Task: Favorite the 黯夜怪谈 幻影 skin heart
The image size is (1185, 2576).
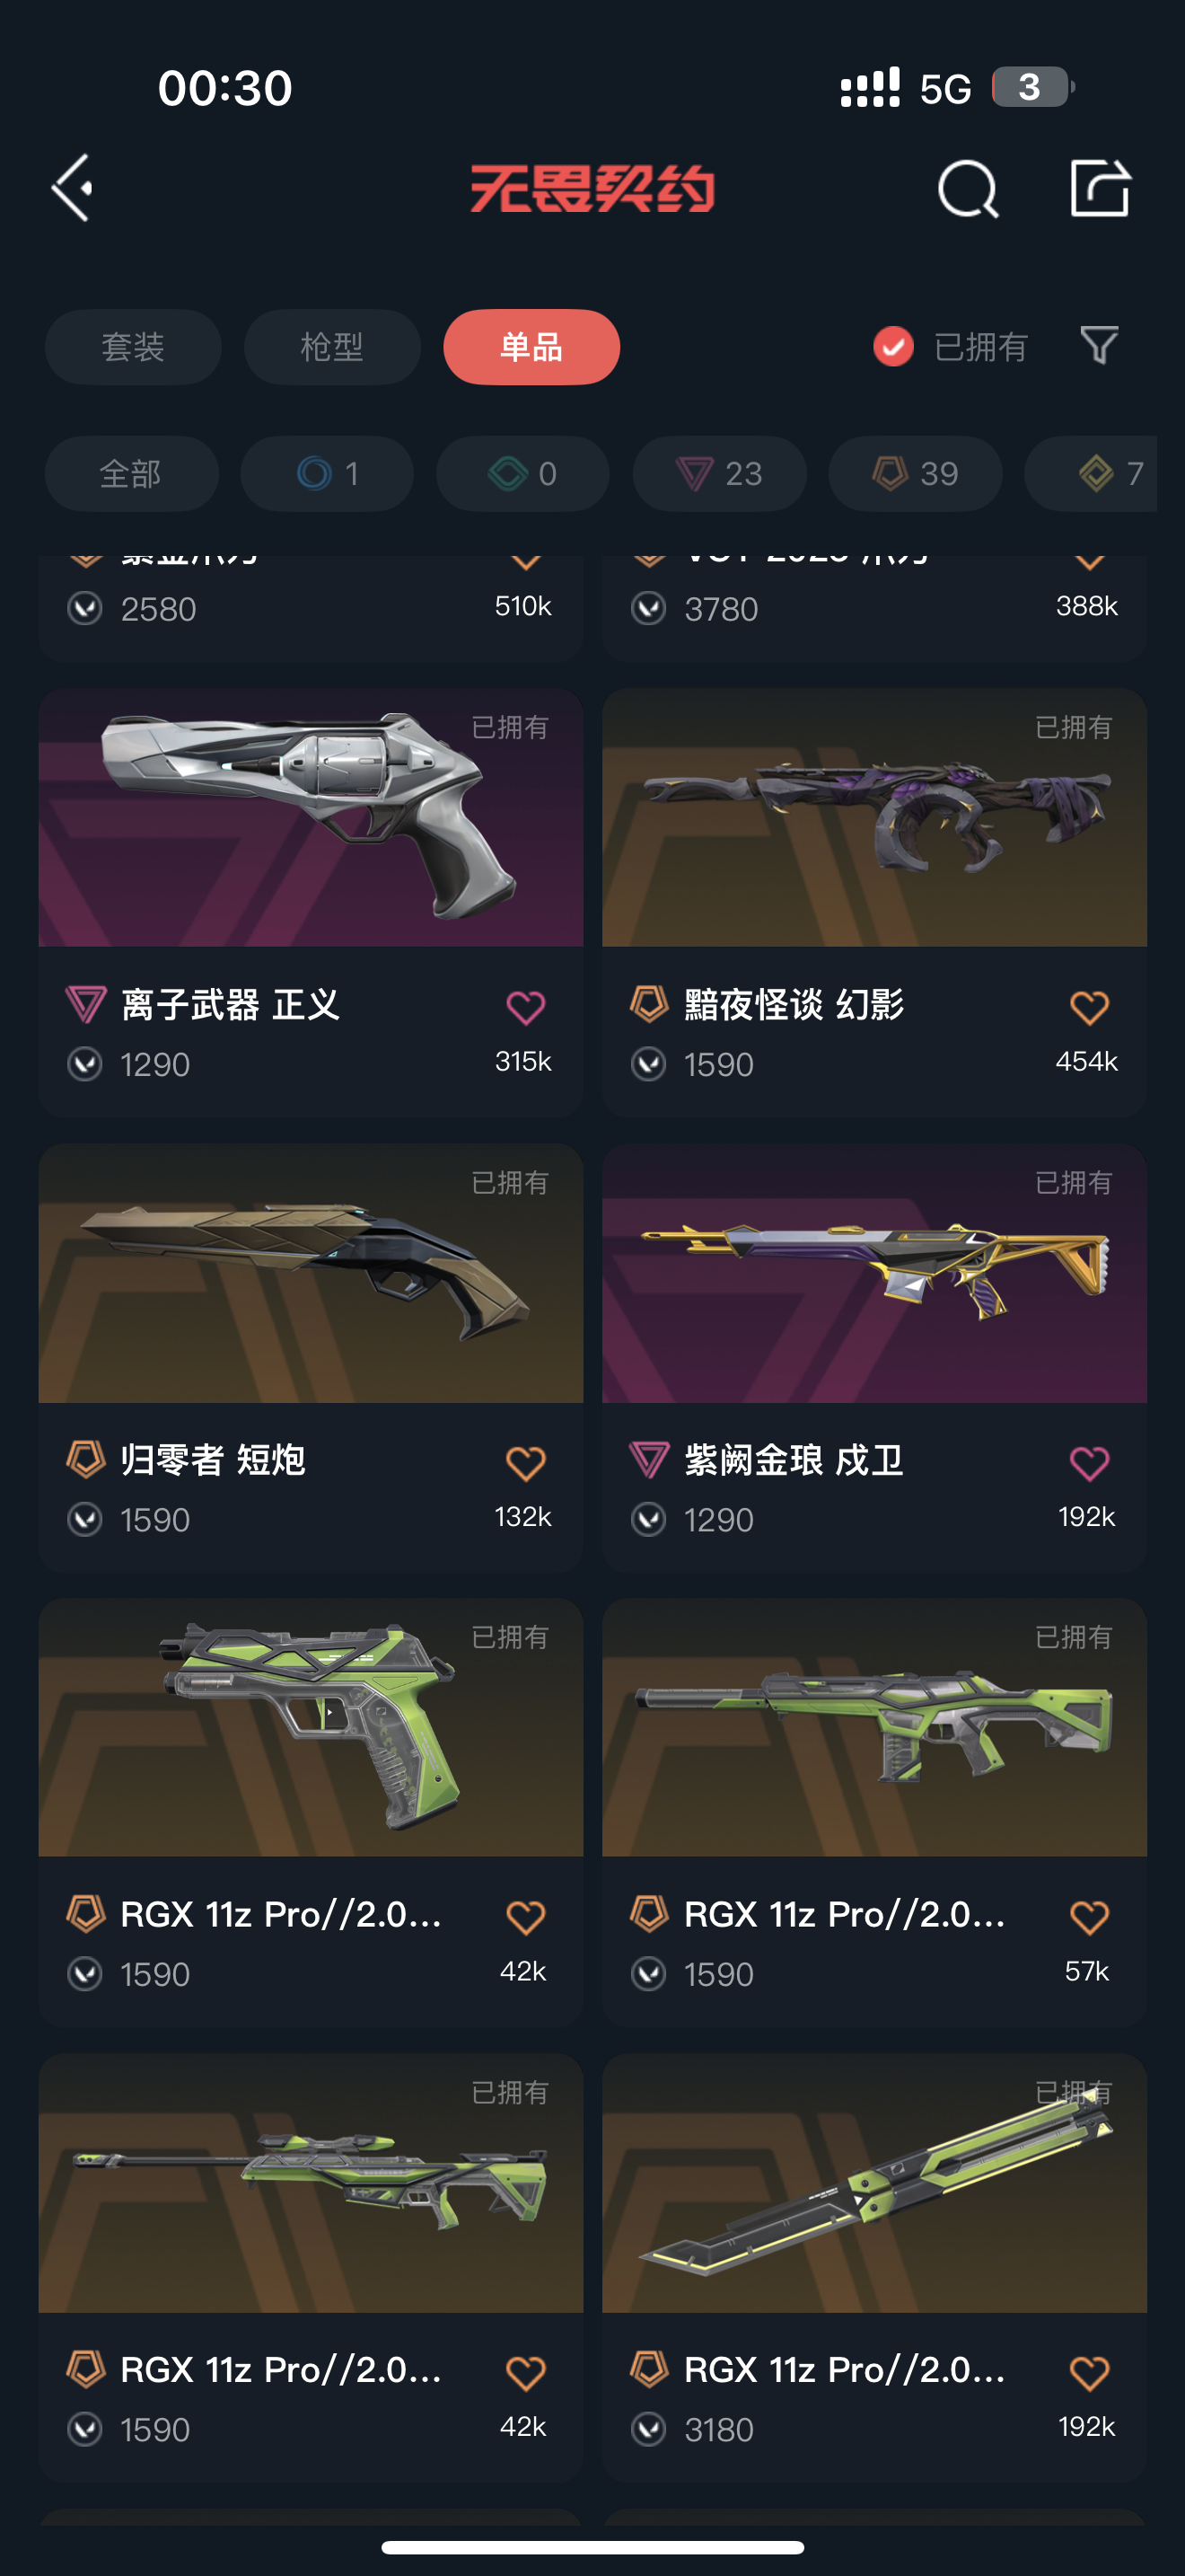Action: coord(1089,1007)
